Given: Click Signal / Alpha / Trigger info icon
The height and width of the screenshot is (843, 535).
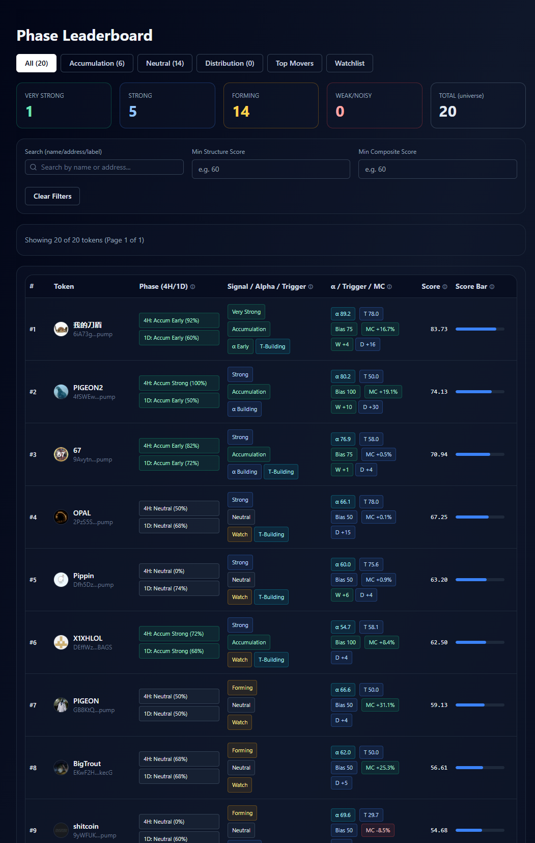Looking at the screenshot, I should [x=311, y=287].
